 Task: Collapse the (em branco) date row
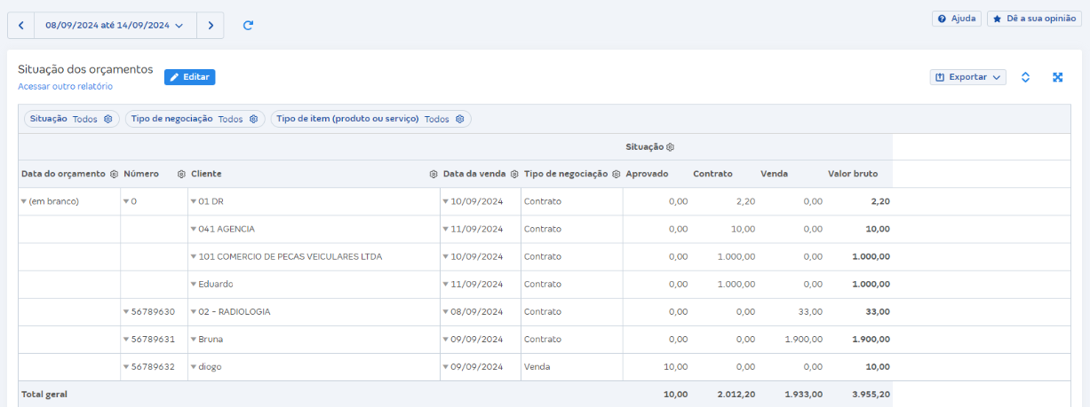(x=24, y=202)
